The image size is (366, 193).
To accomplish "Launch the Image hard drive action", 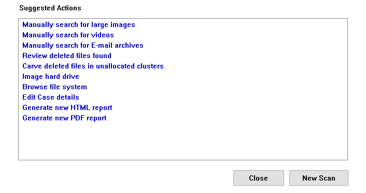I will [51, 76].
